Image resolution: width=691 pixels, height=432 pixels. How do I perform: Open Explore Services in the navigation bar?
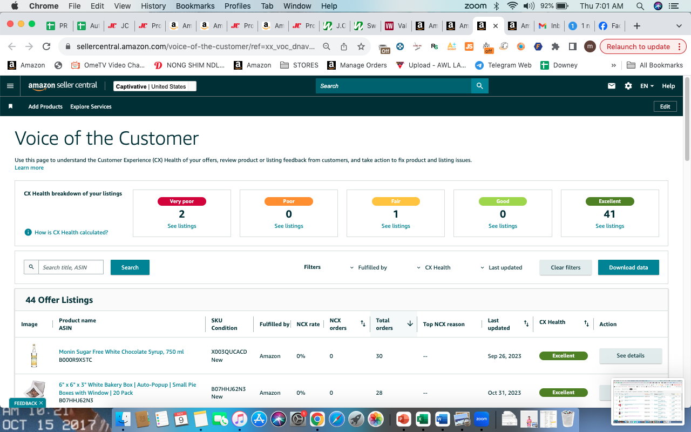91,106
